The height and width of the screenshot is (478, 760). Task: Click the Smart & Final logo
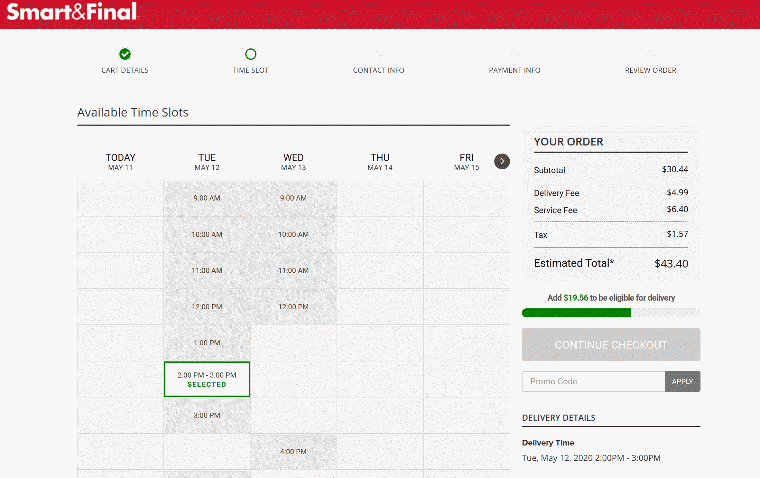[73, 12]
